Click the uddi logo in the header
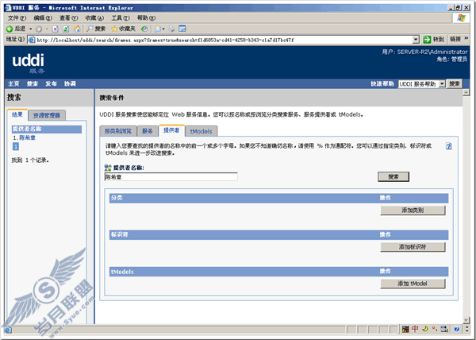This screenshot has height=340, width=476. click(29, 64)
